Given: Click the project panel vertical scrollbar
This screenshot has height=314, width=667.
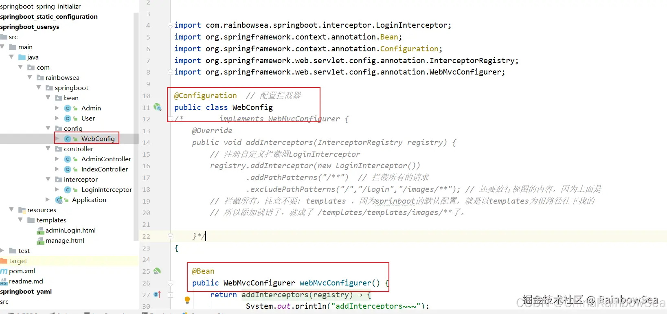Looking at the screenshot, I should click(x=136, y=126).
